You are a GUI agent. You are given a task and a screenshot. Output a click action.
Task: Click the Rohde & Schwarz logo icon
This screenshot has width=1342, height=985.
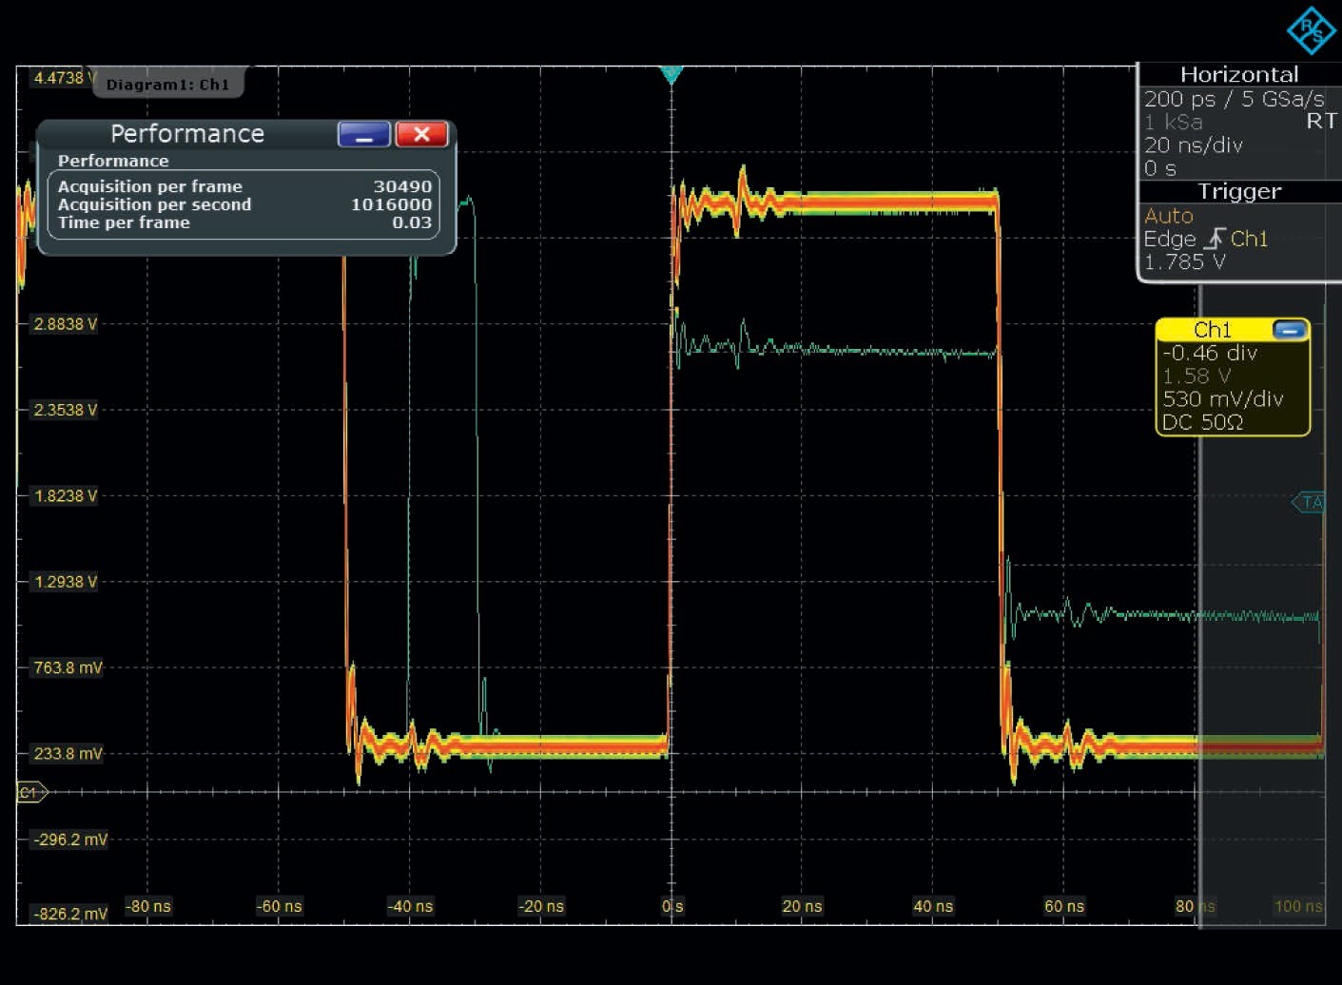click(x=1311, y=30)
